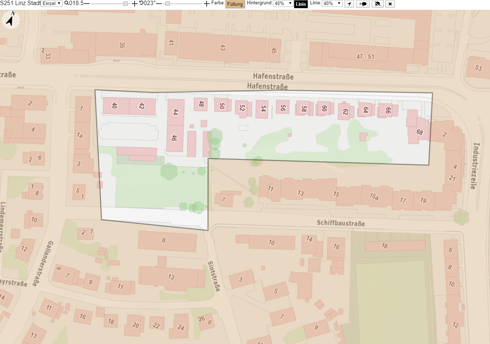
Task: Click the zoom magnifier icon
Action: point(67,3)
